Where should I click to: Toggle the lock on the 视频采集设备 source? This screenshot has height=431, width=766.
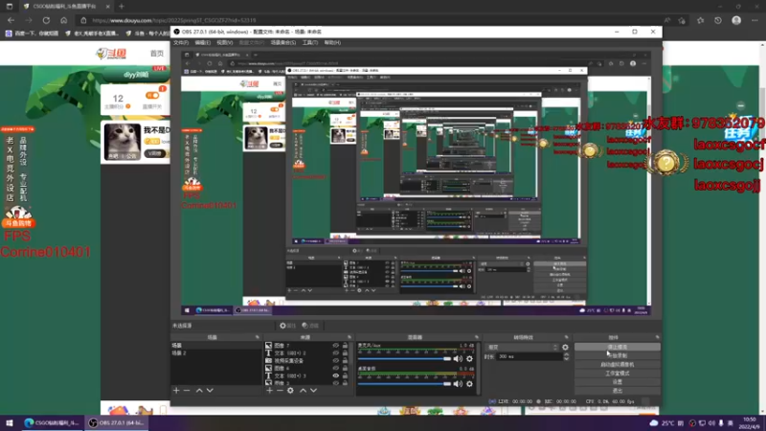(345, 361)
